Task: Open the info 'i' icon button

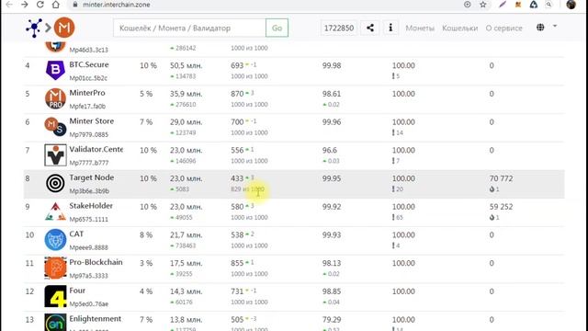Action: 390,28
